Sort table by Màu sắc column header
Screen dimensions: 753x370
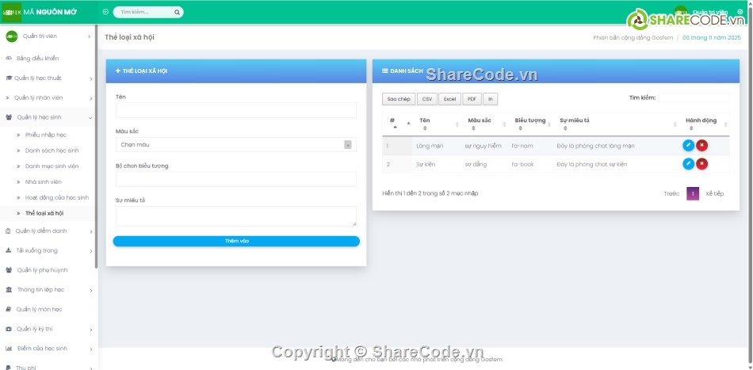484,124
